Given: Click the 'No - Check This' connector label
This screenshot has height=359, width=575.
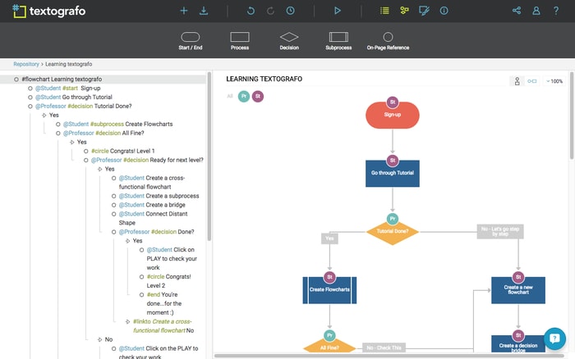Looking at the screenshot, I should point(384,348).
